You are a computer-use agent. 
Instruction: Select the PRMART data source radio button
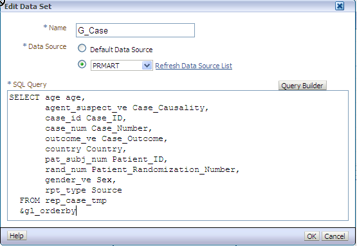coord(82,64)
